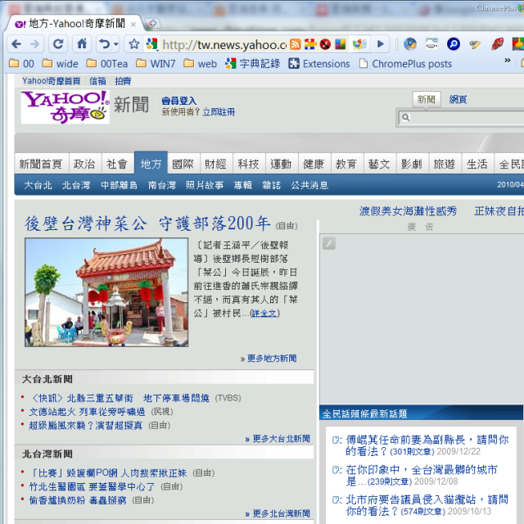Click the 詳全文 read-more link
Image resolution: width=524 pixels, height=524 pixels.
pos(264,313)
